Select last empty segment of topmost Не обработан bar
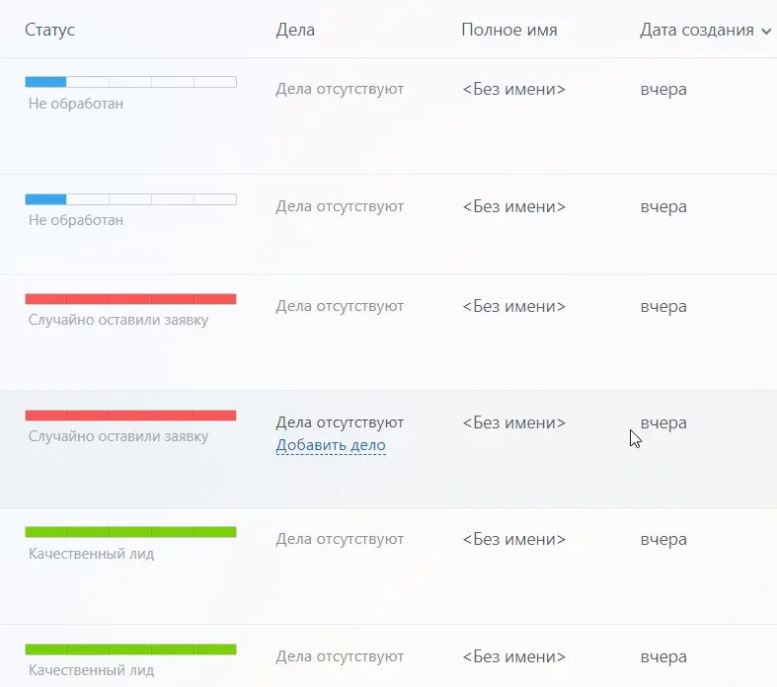Viewport: 777px width, 687px height. click(x=215, y=82)
